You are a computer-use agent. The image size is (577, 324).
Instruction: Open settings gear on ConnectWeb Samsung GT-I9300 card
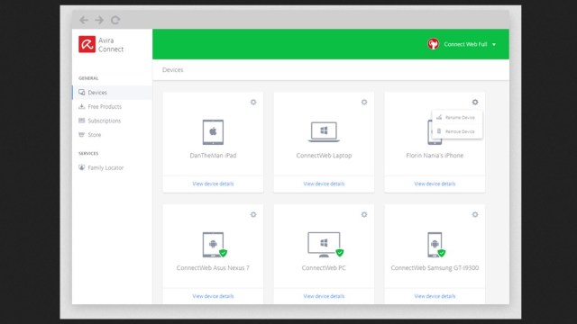475,214
